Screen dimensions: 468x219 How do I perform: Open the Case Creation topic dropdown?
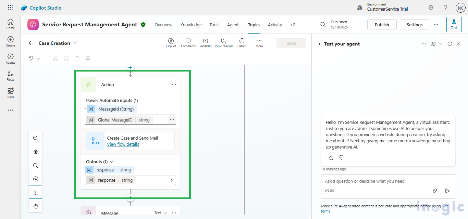pos(75,43)
